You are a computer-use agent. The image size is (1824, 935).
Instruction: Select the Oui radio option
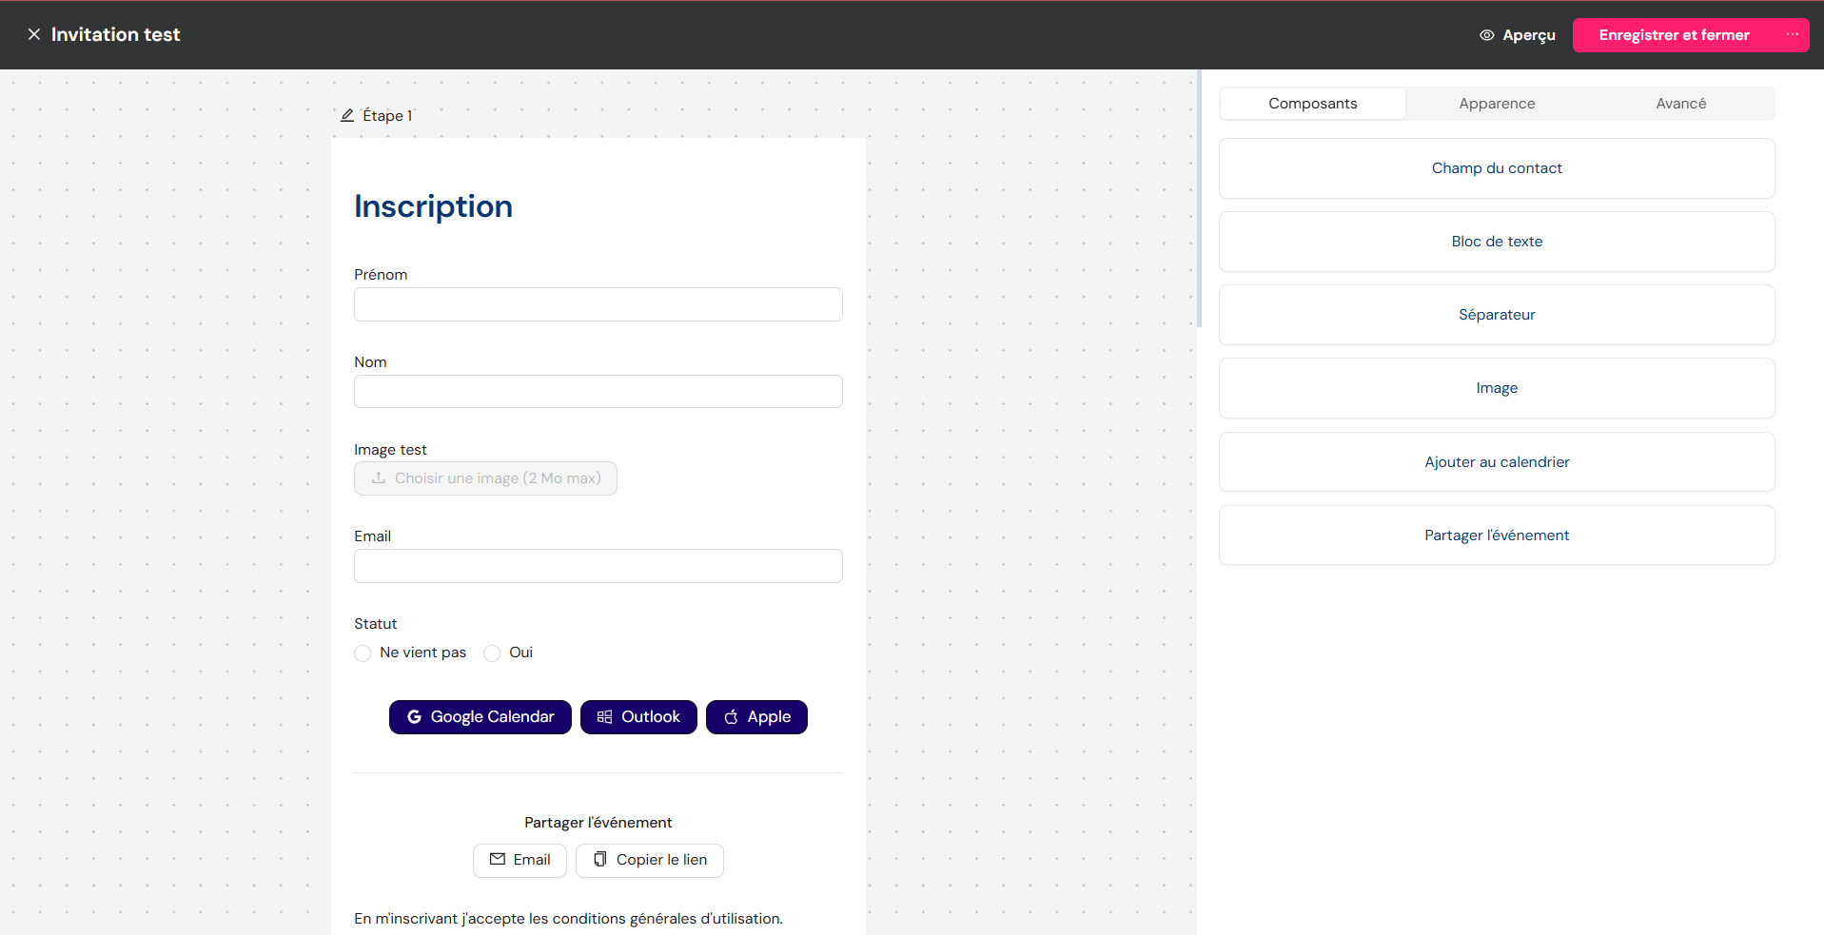[x=492, y=653]
